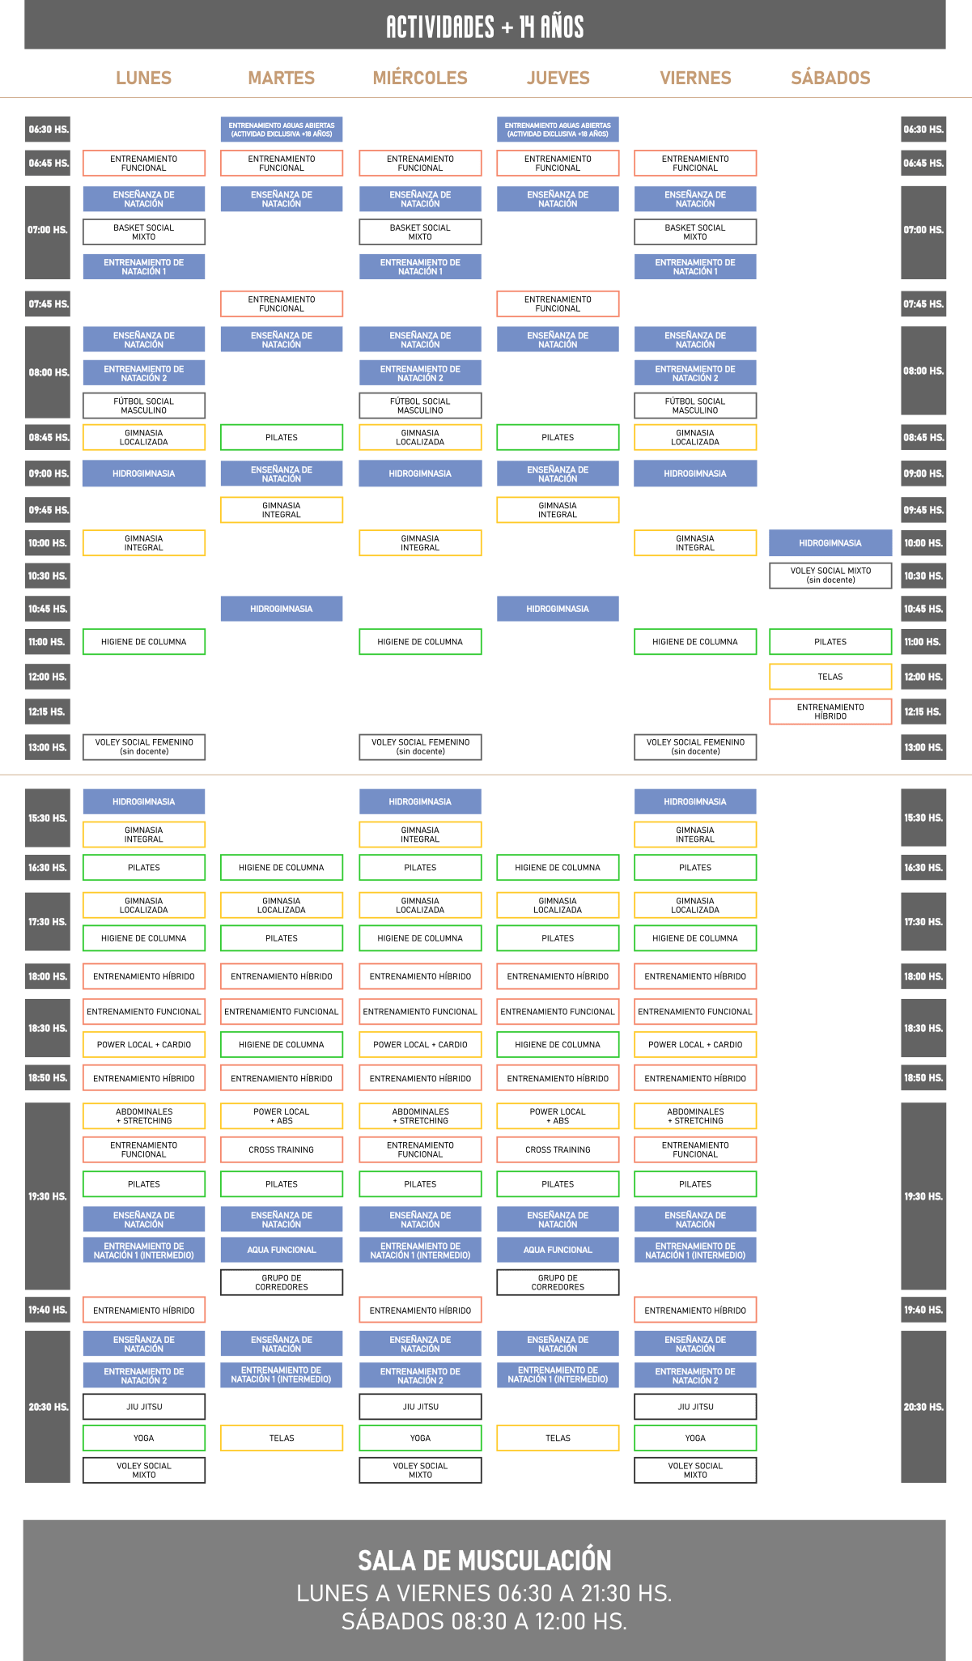The image size is (972, 1661).
Task: Click the LUNES column header
Action: coord(143,78)
